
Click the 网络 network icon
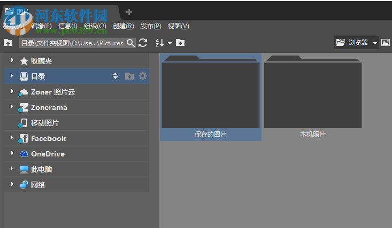[24, 185]
